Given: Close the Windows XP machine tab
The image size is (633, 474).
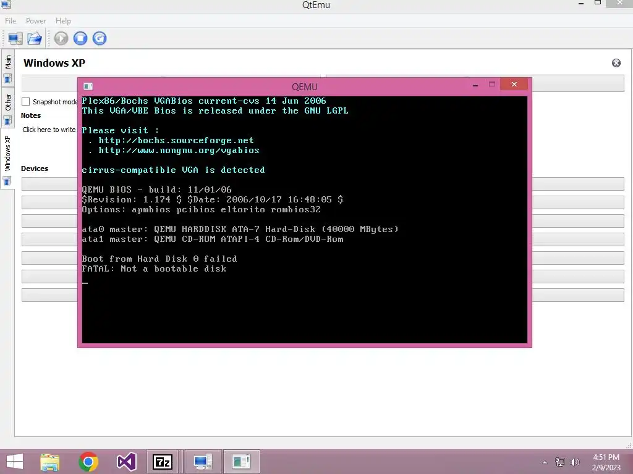Looking at the screenshot, I should coord(616,63).
